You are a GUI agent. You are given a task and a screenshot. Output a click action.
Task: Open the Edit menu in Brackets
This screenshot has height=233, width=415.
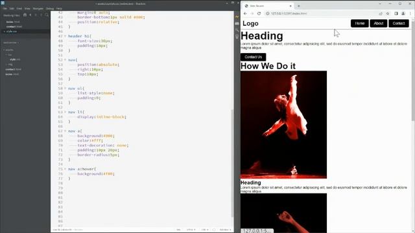click(x=12, y=8)
